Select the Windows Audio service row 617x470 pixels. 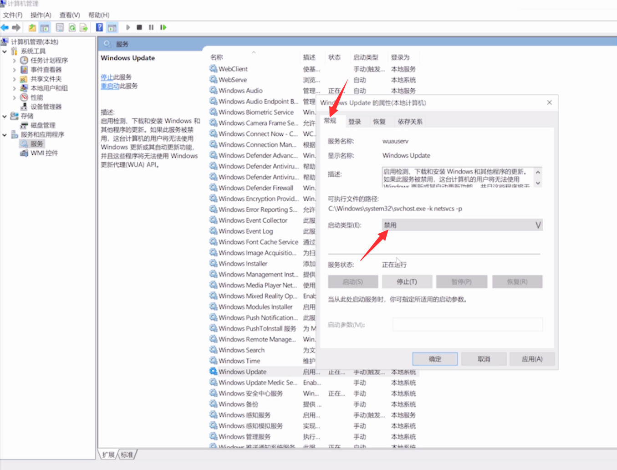tap(313, 91)
